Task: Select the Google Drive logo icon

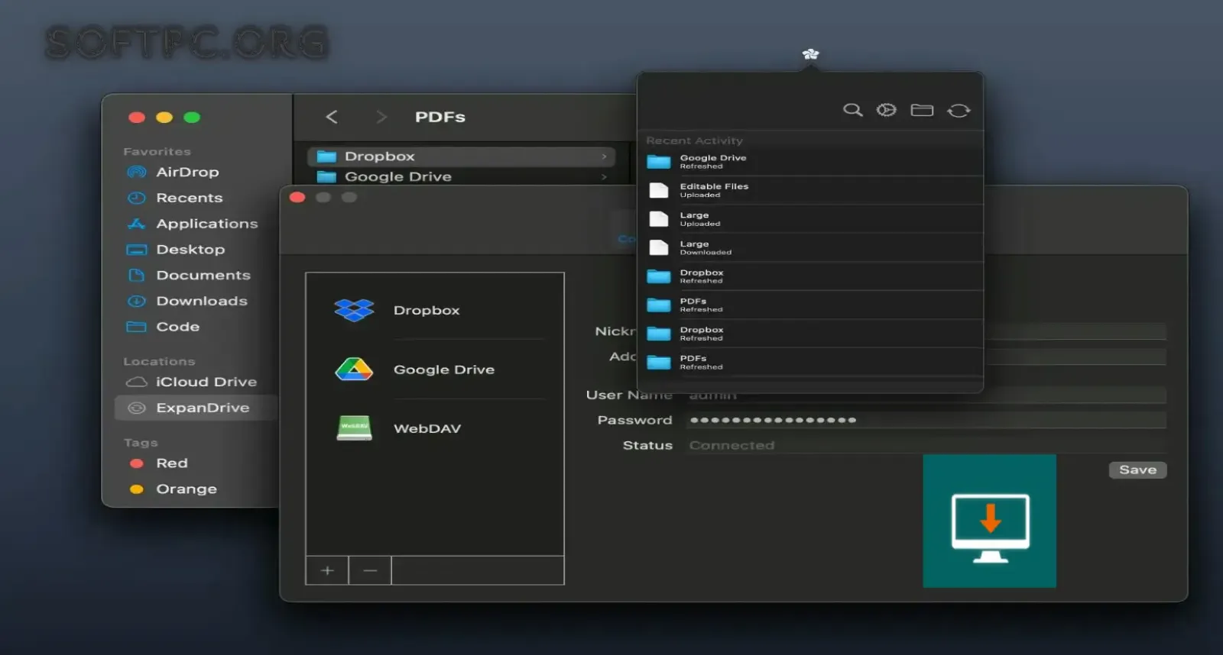Action: (354, 369)
